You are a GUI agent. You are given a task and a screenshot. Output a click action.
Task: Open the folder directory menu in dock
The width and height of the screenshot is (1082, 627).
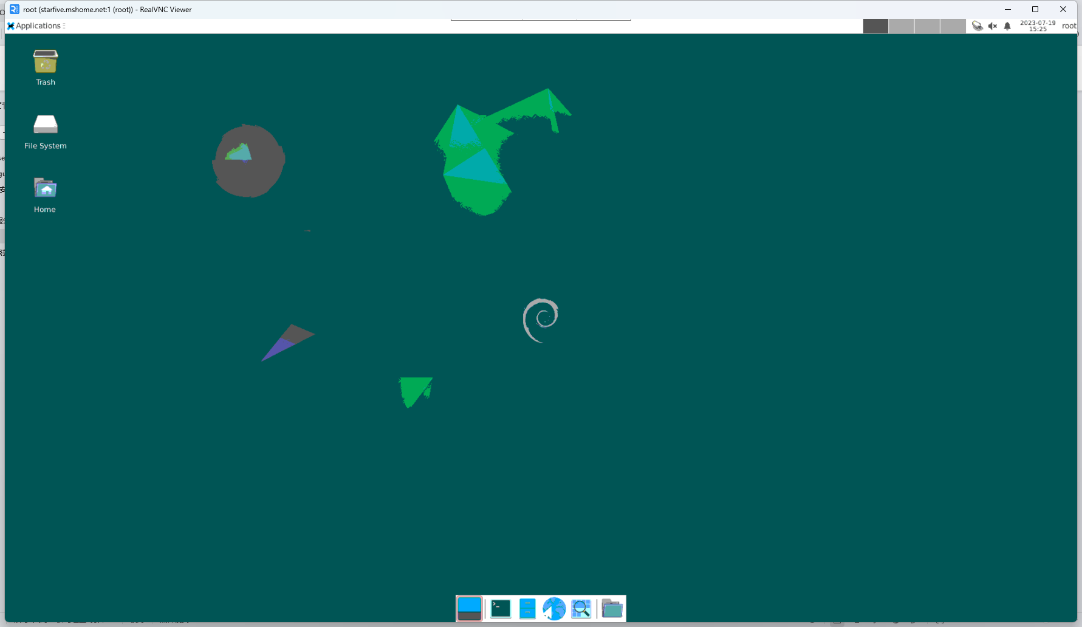612,608
